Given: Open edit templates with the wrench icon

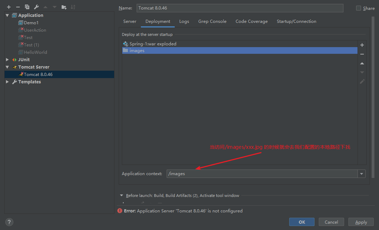Looking at the screenshot, I should click(x=36, y=7).
